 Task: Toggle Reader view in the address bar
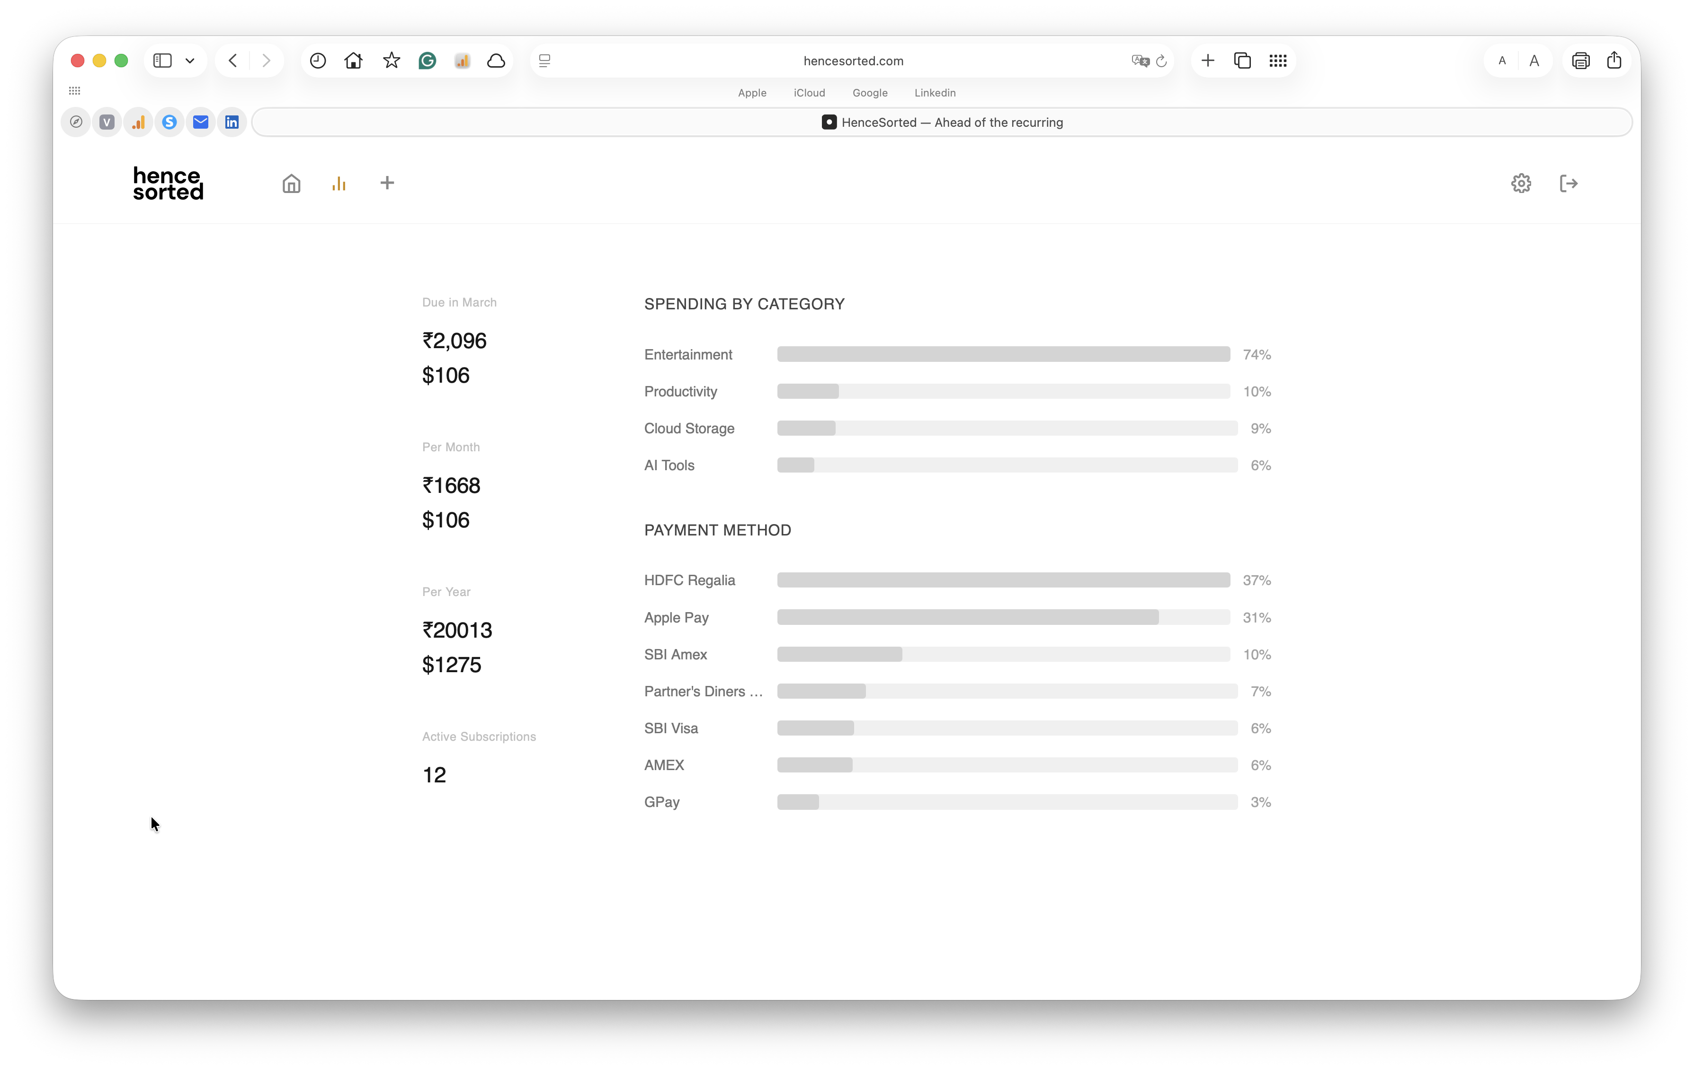pos(544,61)
